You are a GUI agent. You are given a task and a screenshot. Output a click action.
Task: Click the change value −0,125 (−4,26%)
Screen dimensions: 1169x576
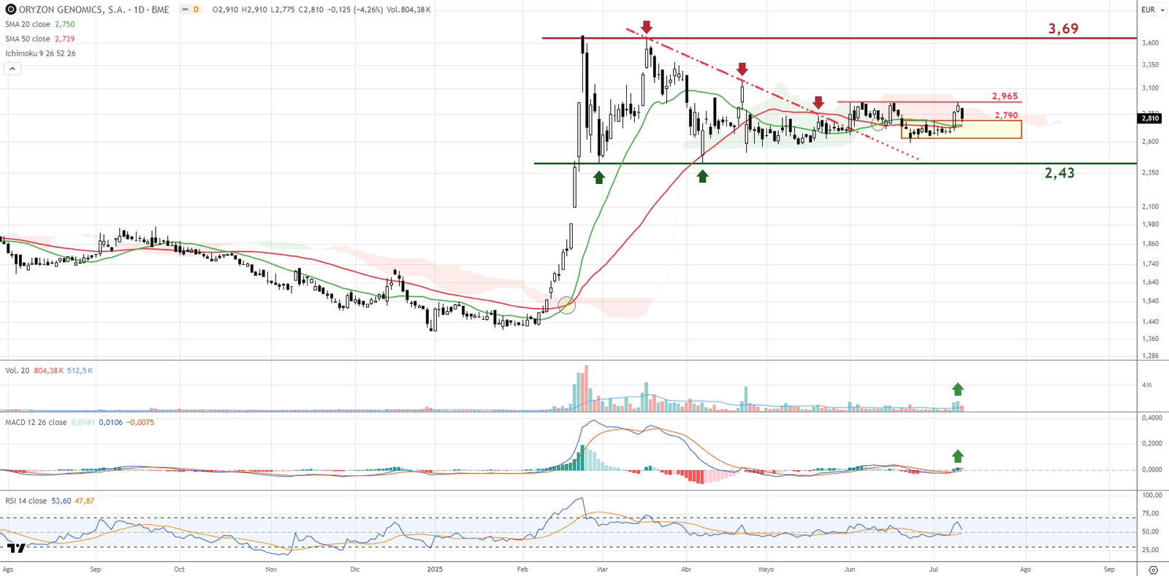coord(355,9)
